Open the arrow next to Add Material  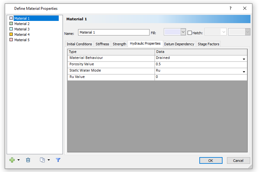18,160
